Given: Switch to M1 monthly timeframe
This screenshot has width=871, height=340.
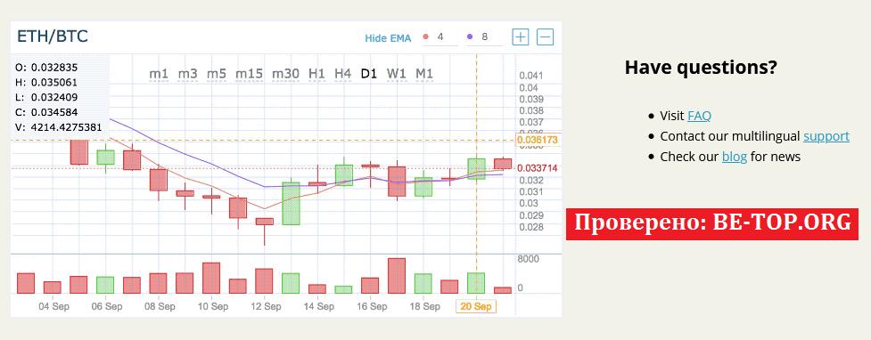Looking at the screenshot, I should 424,74.
